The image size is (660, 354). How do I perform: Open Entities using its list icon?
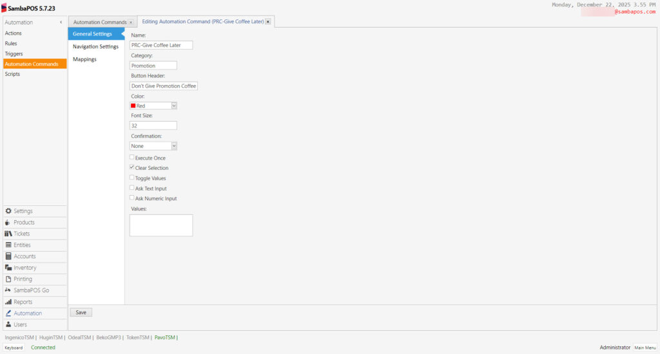point(8,245)
